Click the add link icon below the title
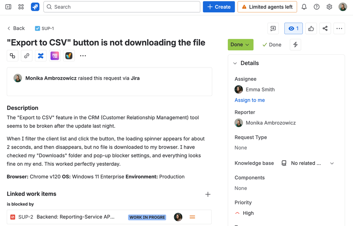The height and width of the screenshot is (226, 353). [27, 55]
